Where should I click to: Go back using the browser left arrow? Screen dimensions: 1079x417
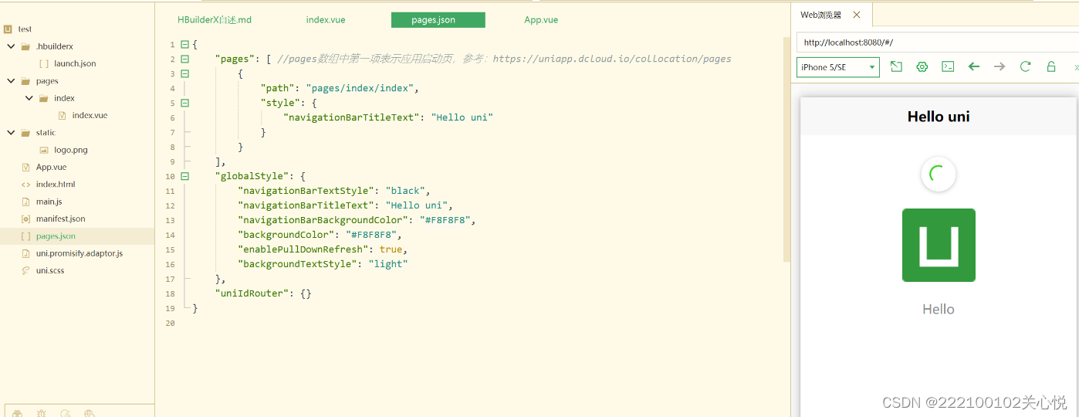tap(974, 67)
